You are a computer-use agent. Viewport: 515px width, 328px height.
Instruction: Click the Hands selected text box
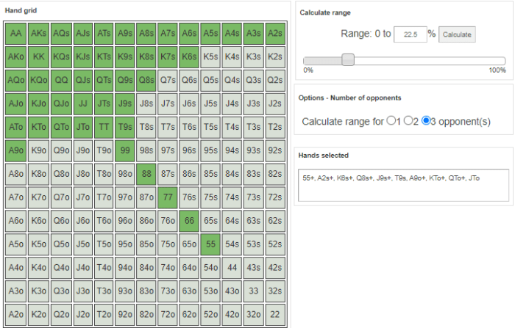click(x=403, y=186)
